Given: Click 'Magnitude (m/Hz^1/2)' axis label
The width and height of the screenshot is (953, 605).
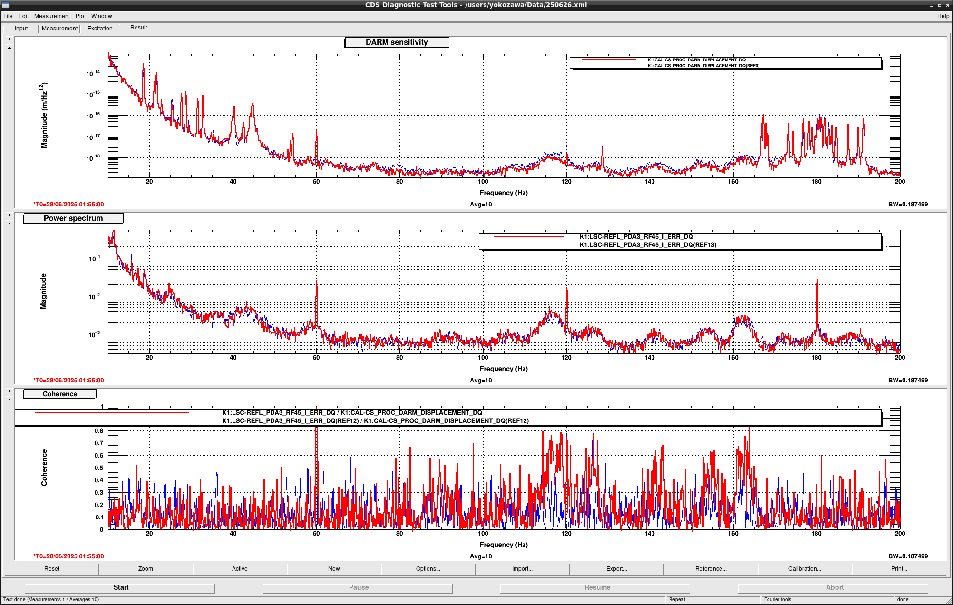Looking at the screenshot, I should tap(44, 116).
